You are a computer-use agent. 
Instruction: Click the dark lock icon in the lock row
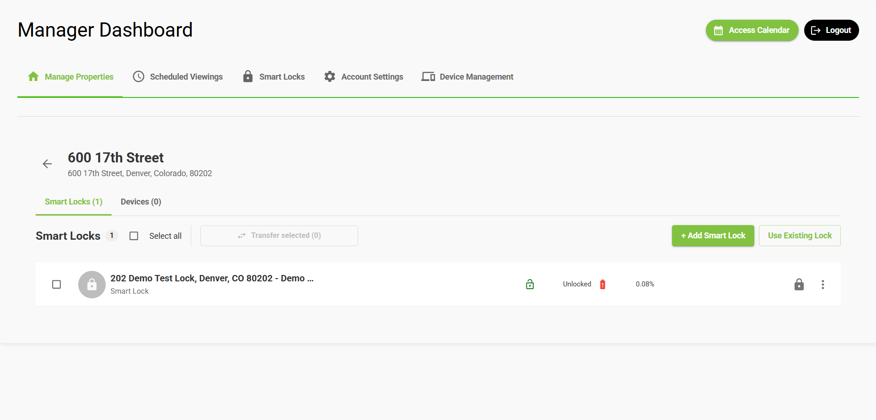(799, 284)
